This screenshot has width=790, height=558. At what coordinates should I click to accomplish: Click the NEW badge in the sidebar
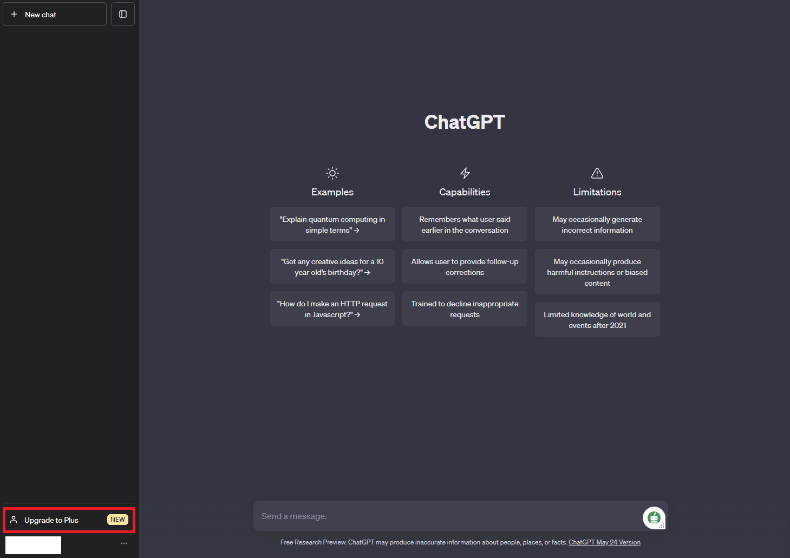117,520
